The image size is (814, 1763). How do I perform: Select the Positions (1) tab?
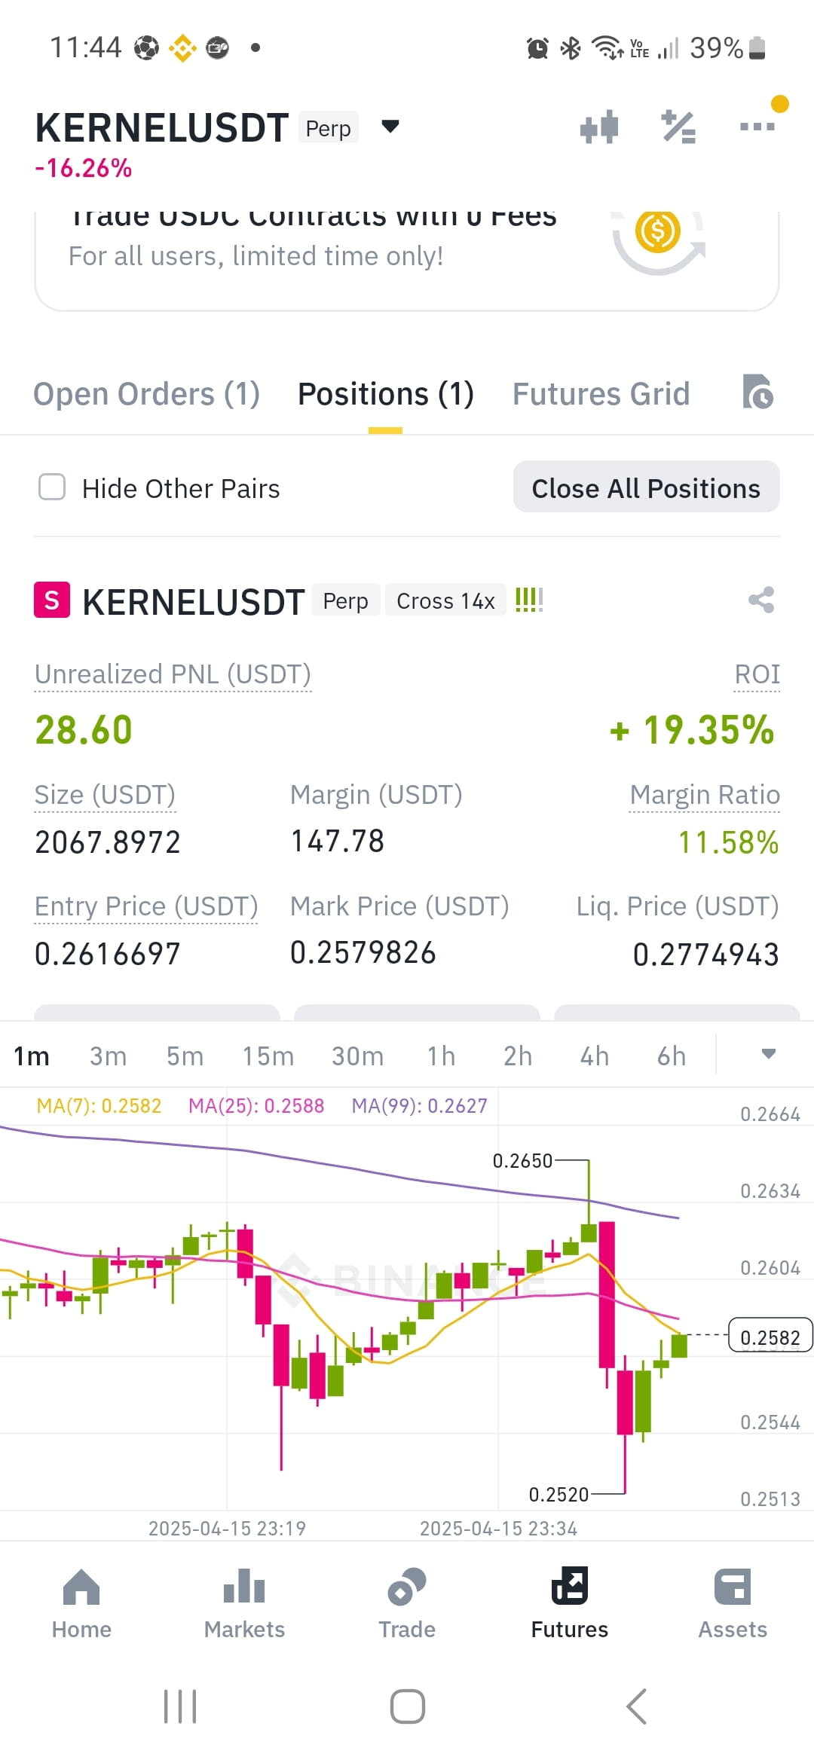click(x=386, y=394)
